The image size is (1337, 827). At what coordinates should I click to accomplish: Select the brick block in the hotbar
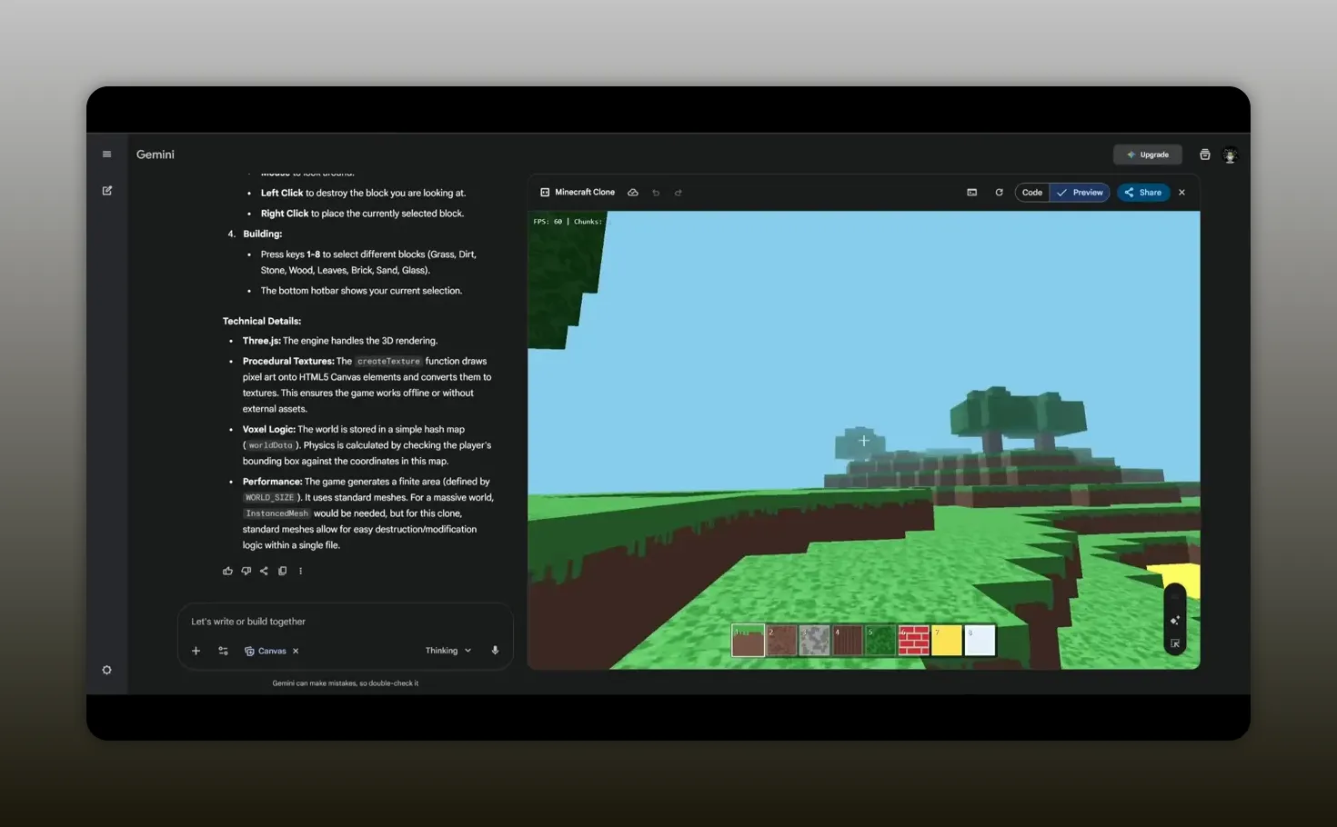click(x=913, y=639)
